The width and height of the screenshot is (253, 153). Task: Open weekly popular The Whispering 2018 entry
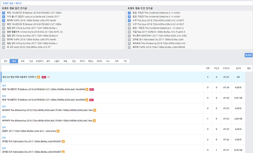pos(159,43)
